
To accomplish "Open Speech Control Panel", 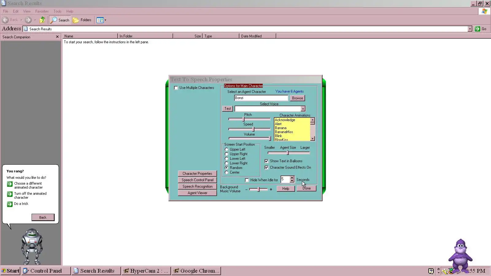I will [x=197, y=180].
